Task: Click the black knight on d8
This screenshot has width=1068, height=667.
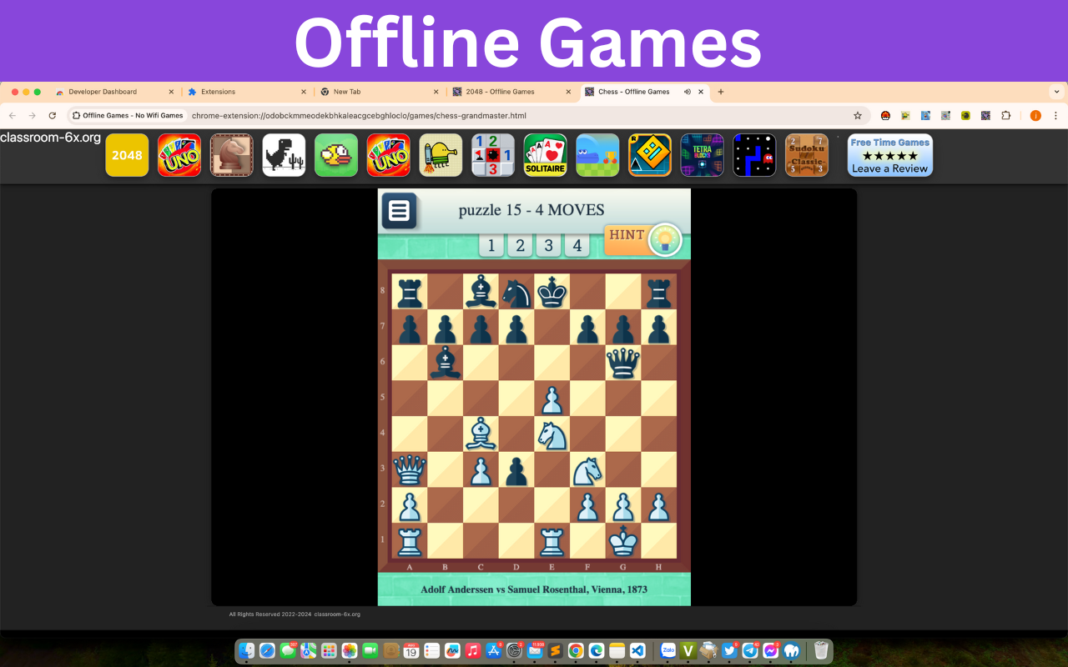Action: 516,292
